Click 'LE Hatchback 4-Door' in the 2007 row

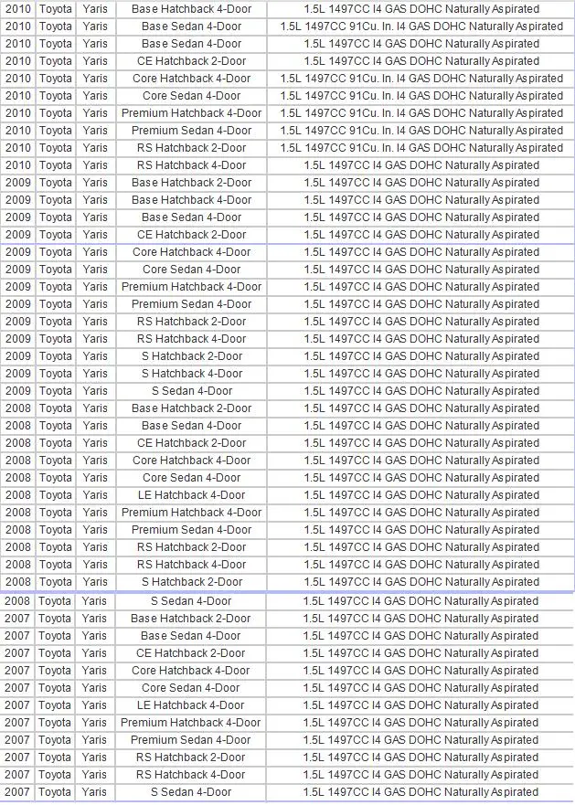coord(191,705)
